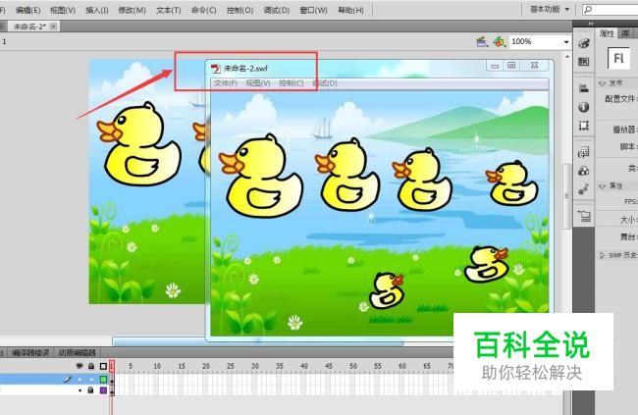This screenshot has width=638, height=415.
Task: Open the 插入(I) menu
Action: pyautogui.click(x=97, y=10)
